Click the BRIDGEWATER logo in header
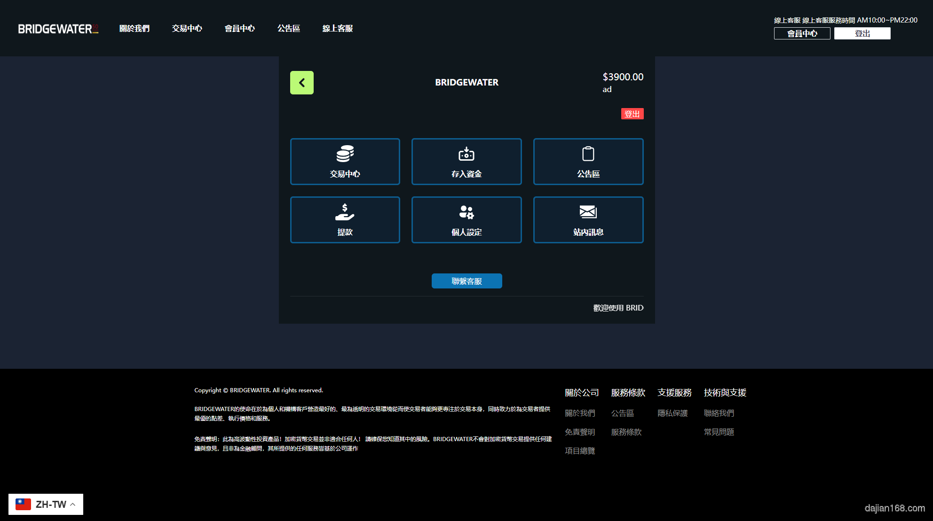Image resolution: width=933 pixels, height=521 pixels. 58,29
